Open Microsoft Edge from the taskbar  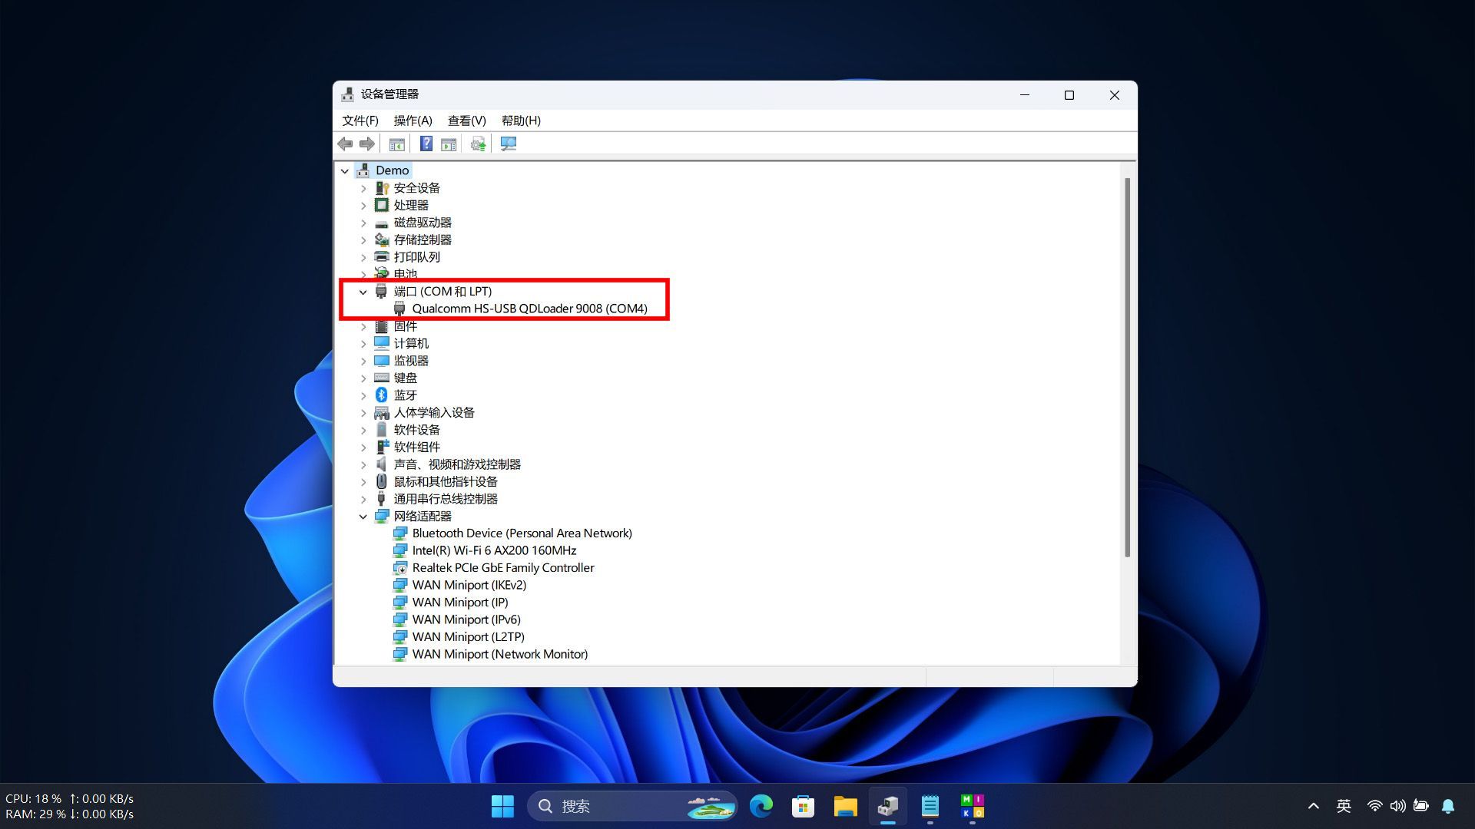tap(761, 806)
